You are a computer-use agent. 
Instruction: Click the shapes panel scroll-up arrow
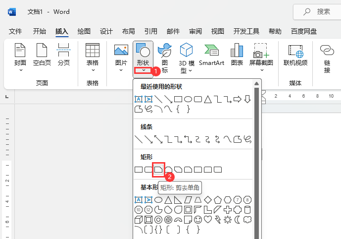(257, 84)
